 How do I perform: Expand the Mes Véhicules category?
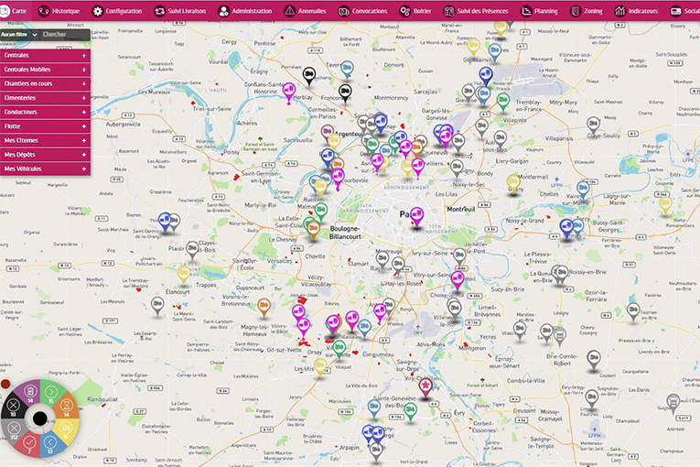[x=45, y=168]
